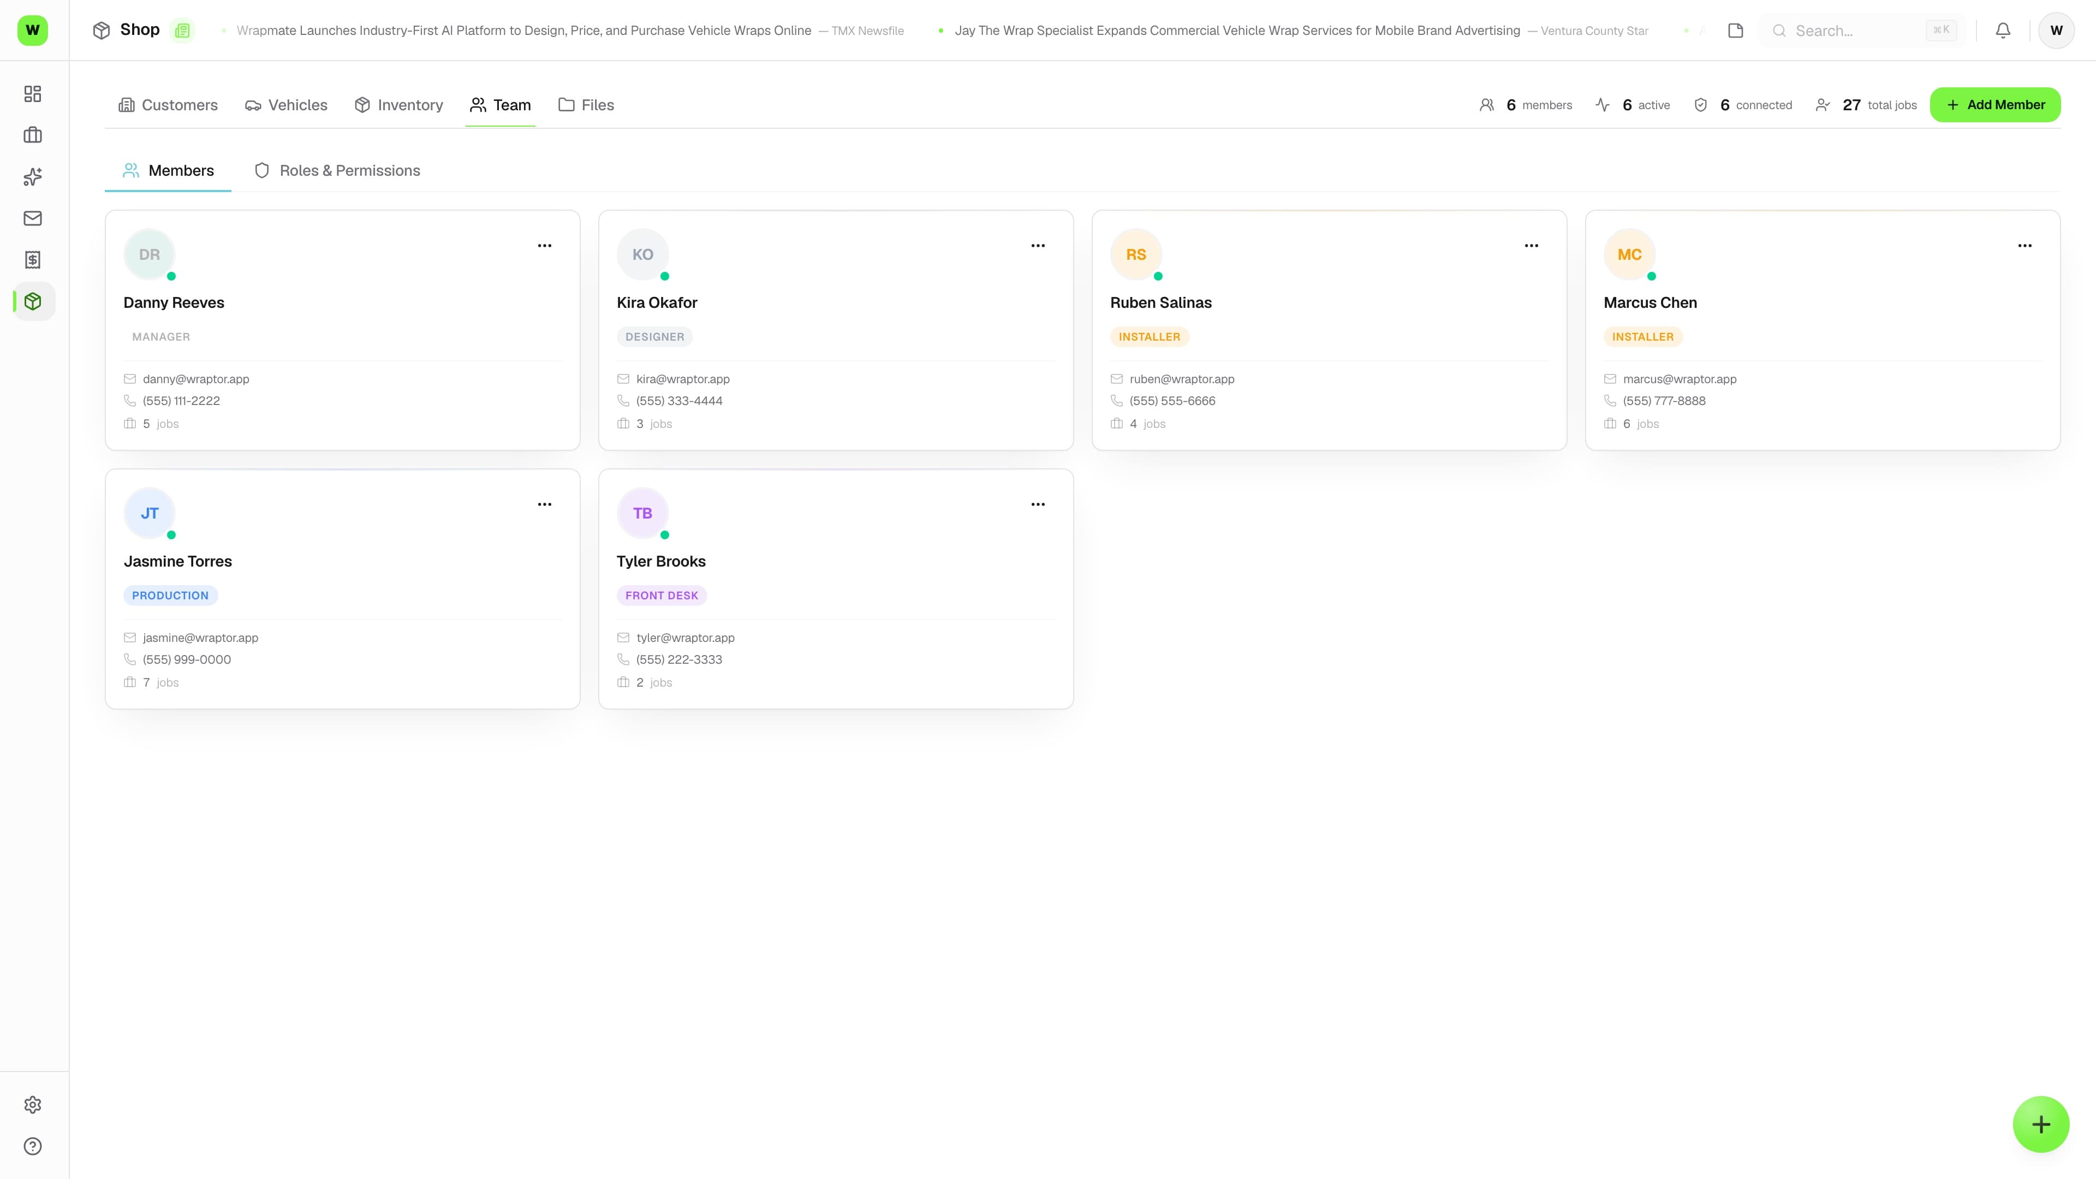This screenshot has height=1179, width=2096.
Task: Switch to the Inventory tab
Action: pos(398,105)
